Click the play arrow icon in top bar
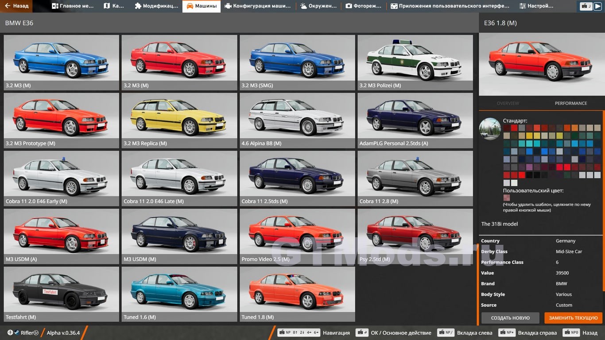The width and height of the screenshot is (605, 340). (597, 6)
